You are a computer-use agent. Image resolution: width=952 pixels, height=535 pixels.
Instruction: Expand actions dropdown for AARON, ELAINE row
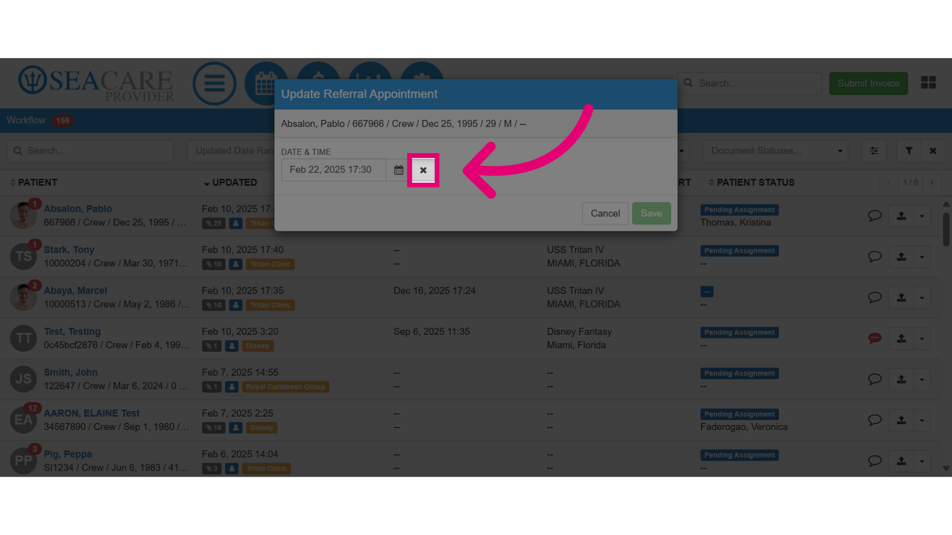[x=922, y=420]
